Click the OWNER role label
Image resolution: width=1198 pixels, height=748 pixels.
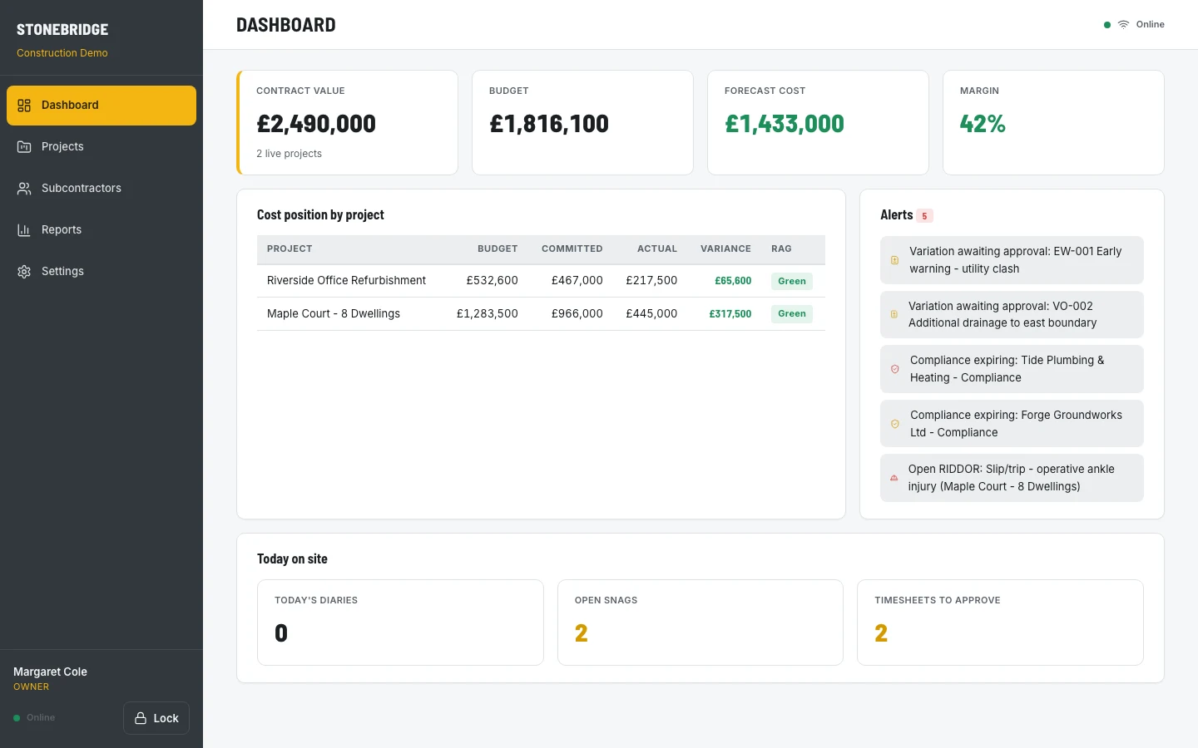point(31,687)
